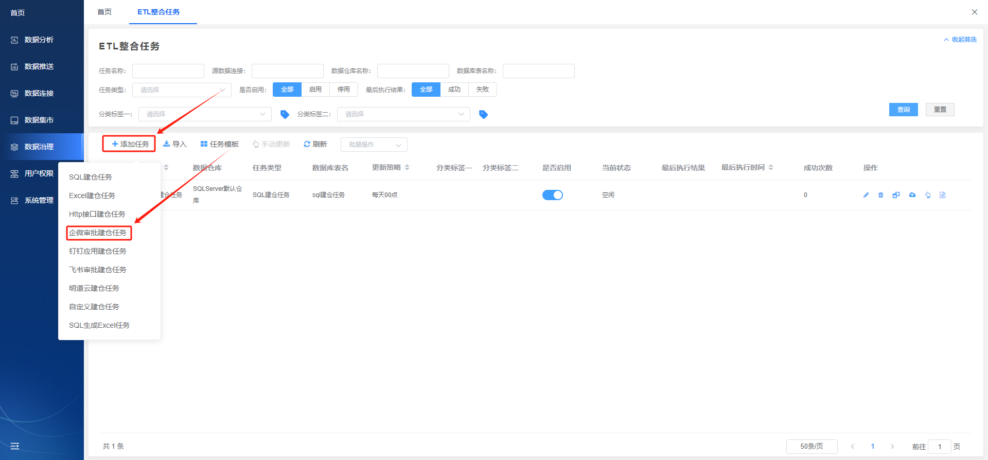988x460 pixels.
Task: Click the 手动更新 button
Action: [x=271, y=144]
